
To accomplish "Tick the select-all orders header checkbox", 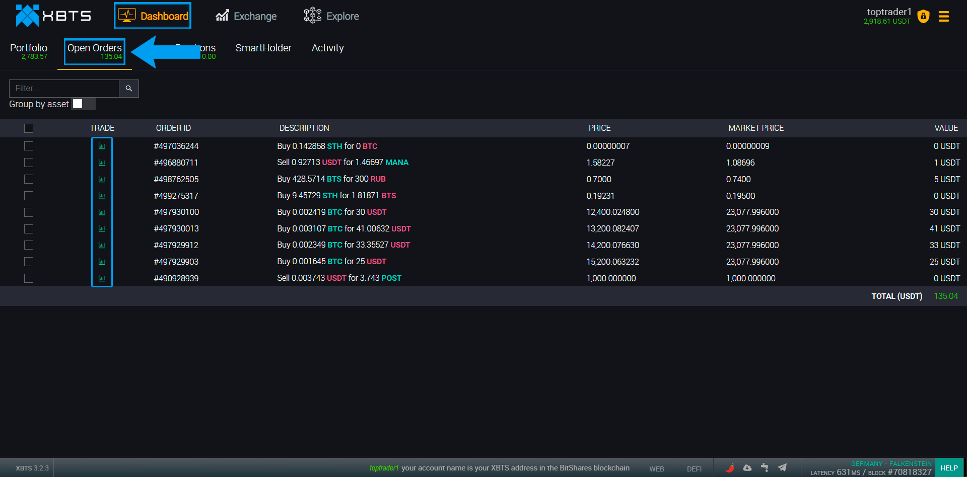I will coord(29,128).
